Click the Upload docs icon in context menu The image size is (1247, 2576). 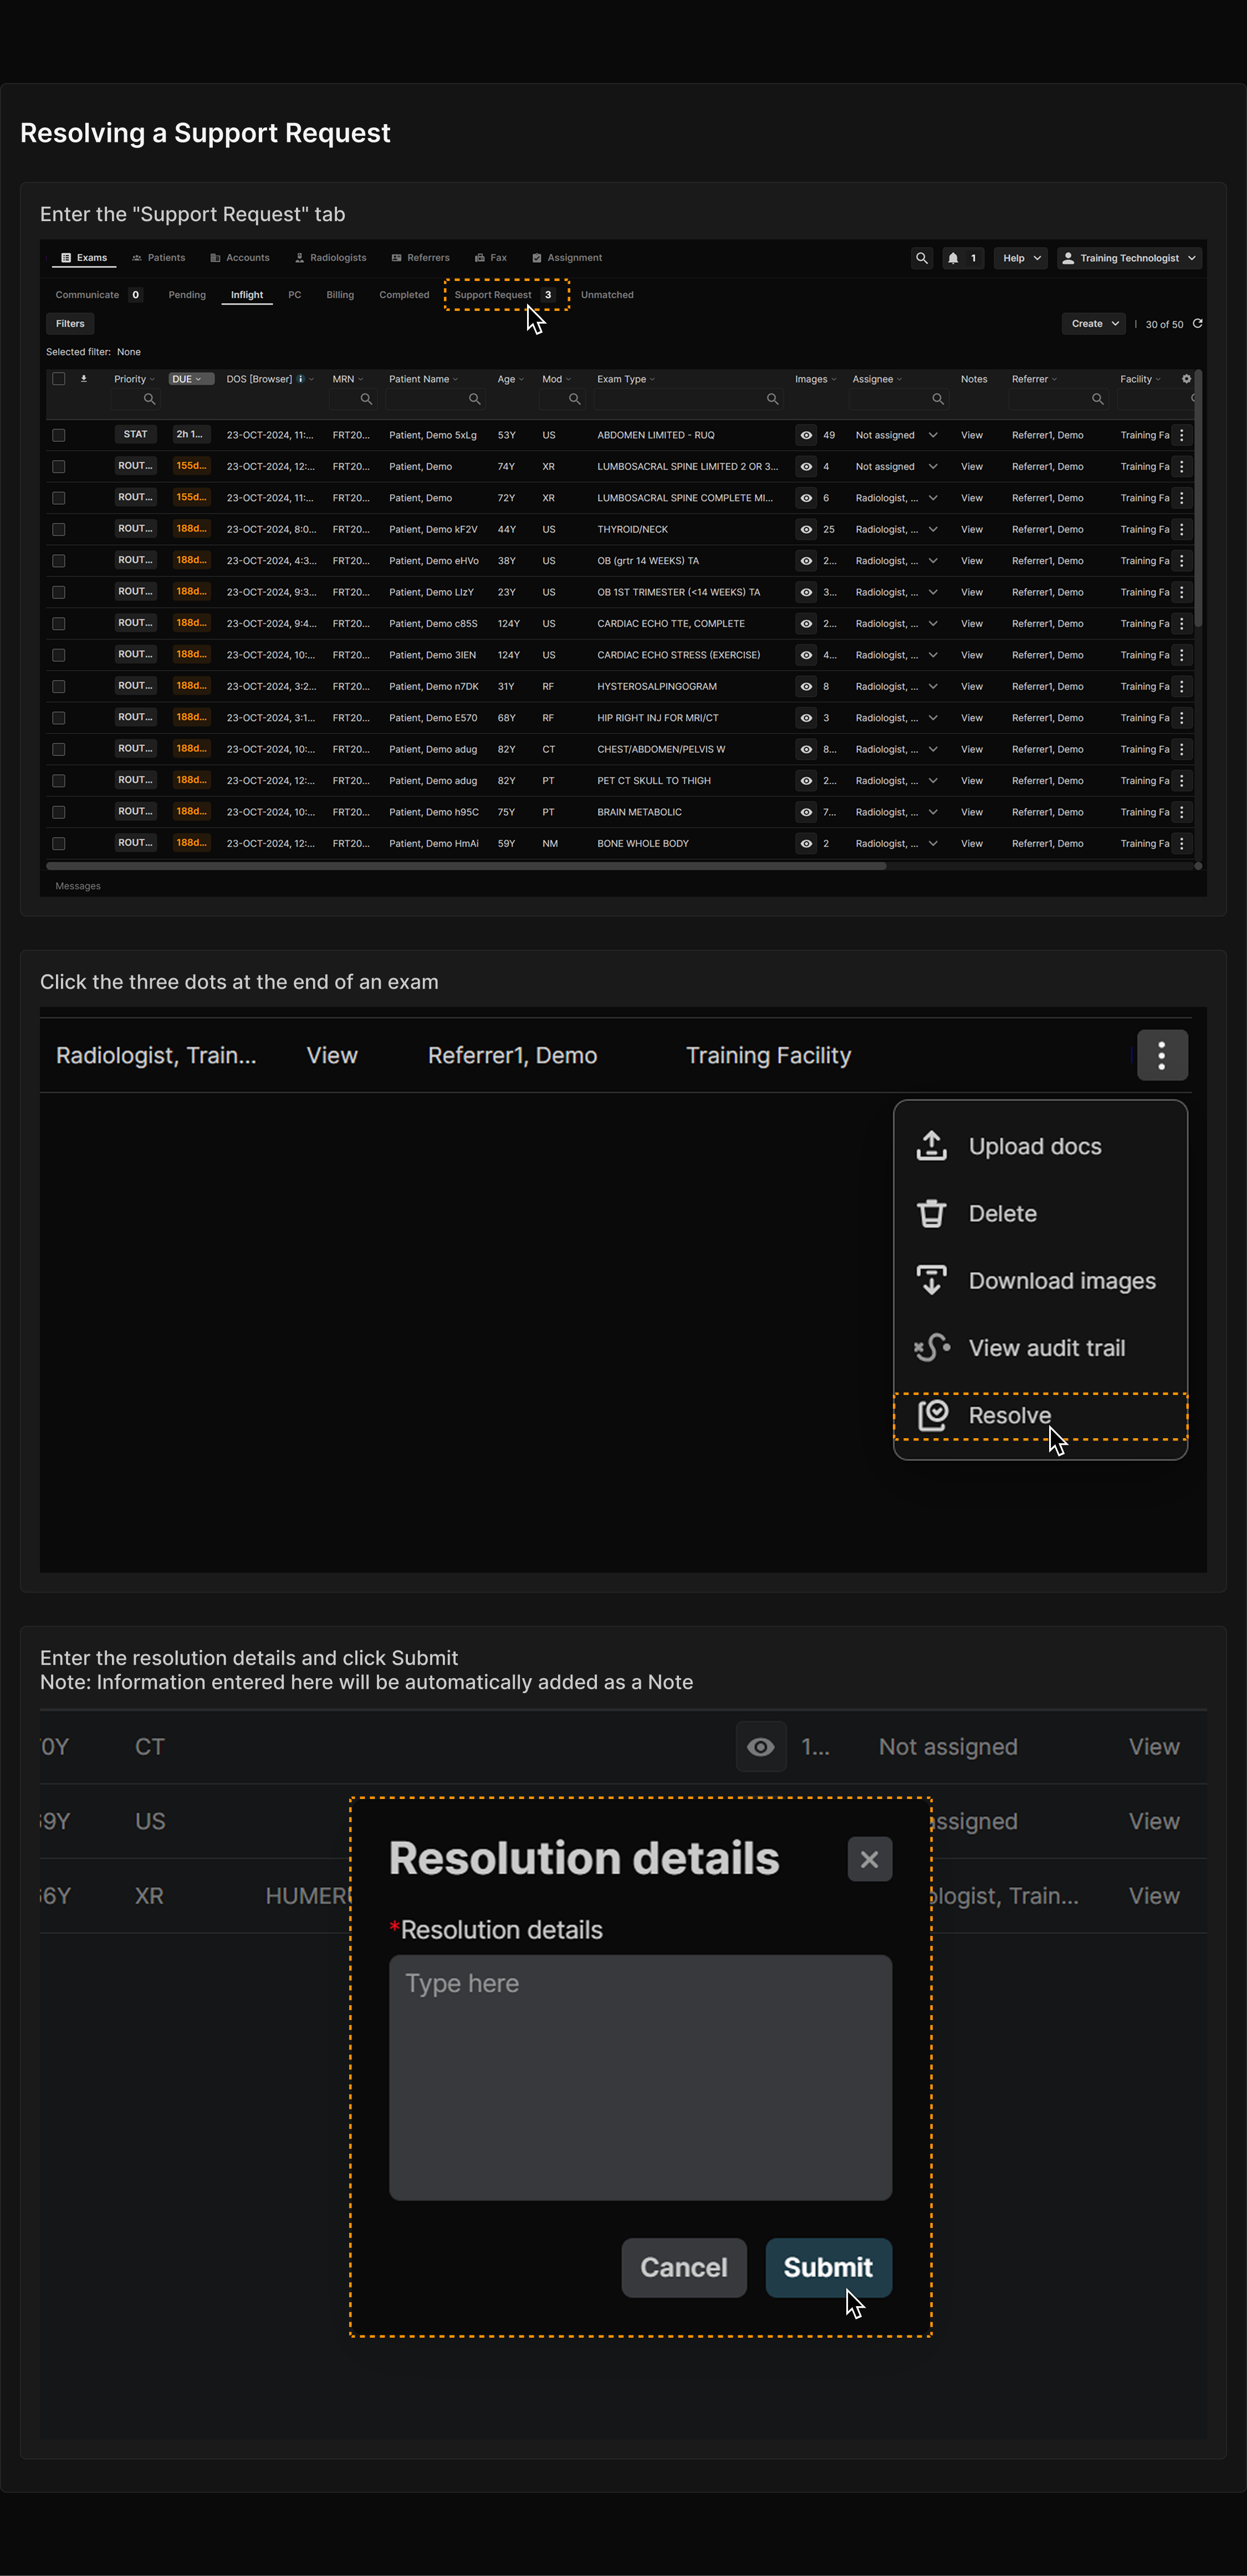pyautogui.click(x=931, y=1146)
